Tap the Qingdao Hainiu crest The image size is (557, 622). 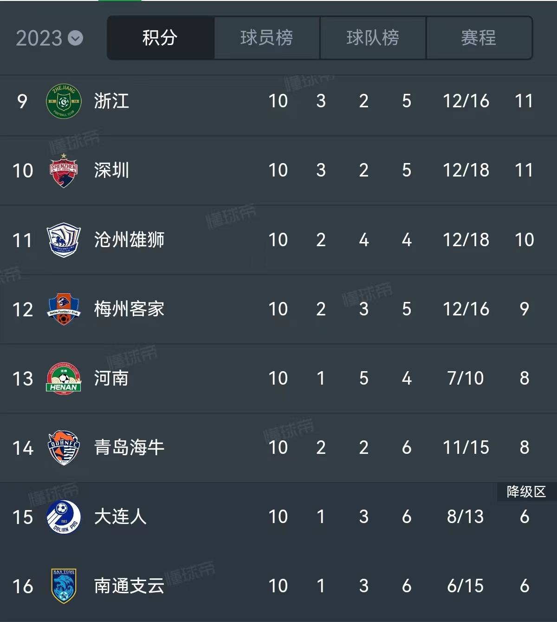coord(64,448)
